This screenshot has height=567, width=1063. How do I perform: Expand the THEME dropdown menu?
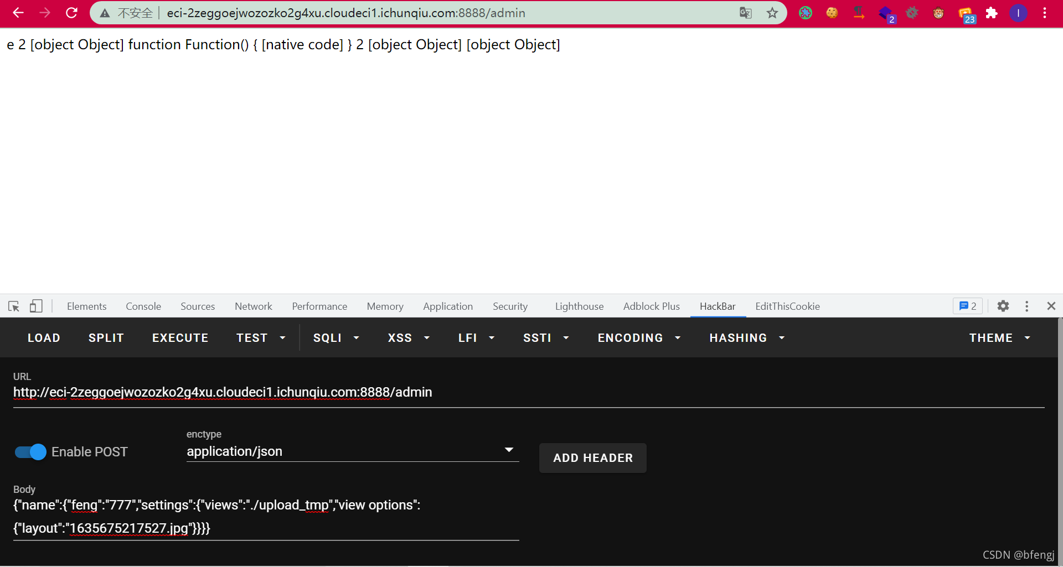click(x=1000, y=337)
